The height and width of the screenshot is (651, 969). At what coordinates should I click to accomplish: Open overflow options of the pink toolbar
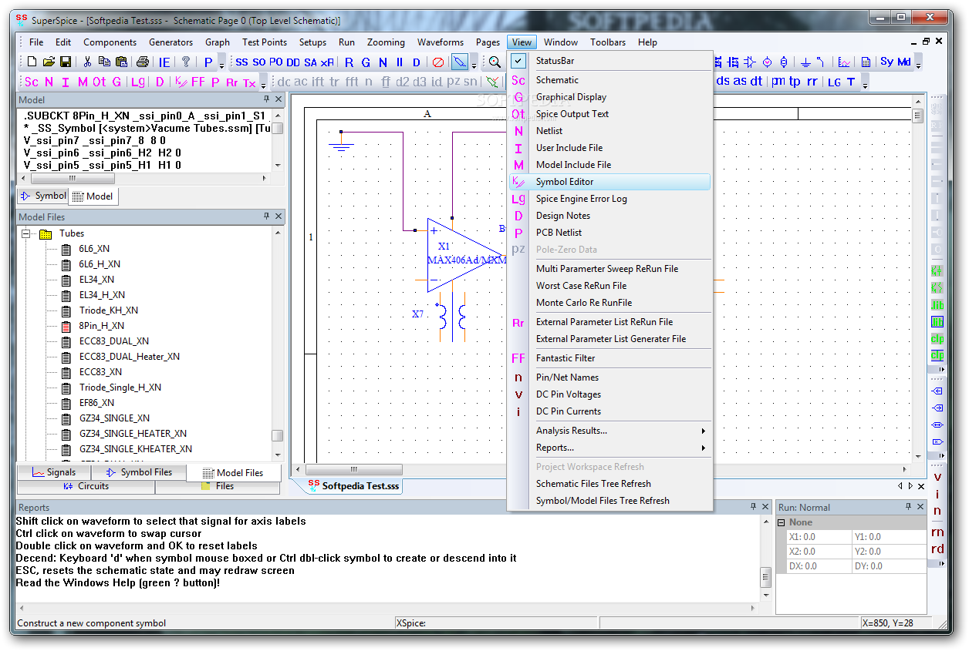point(263,84)
